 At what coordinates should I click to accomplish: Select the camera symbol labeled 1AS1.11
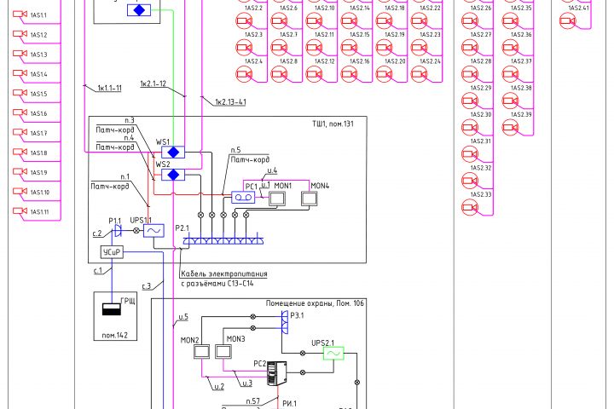20,210
